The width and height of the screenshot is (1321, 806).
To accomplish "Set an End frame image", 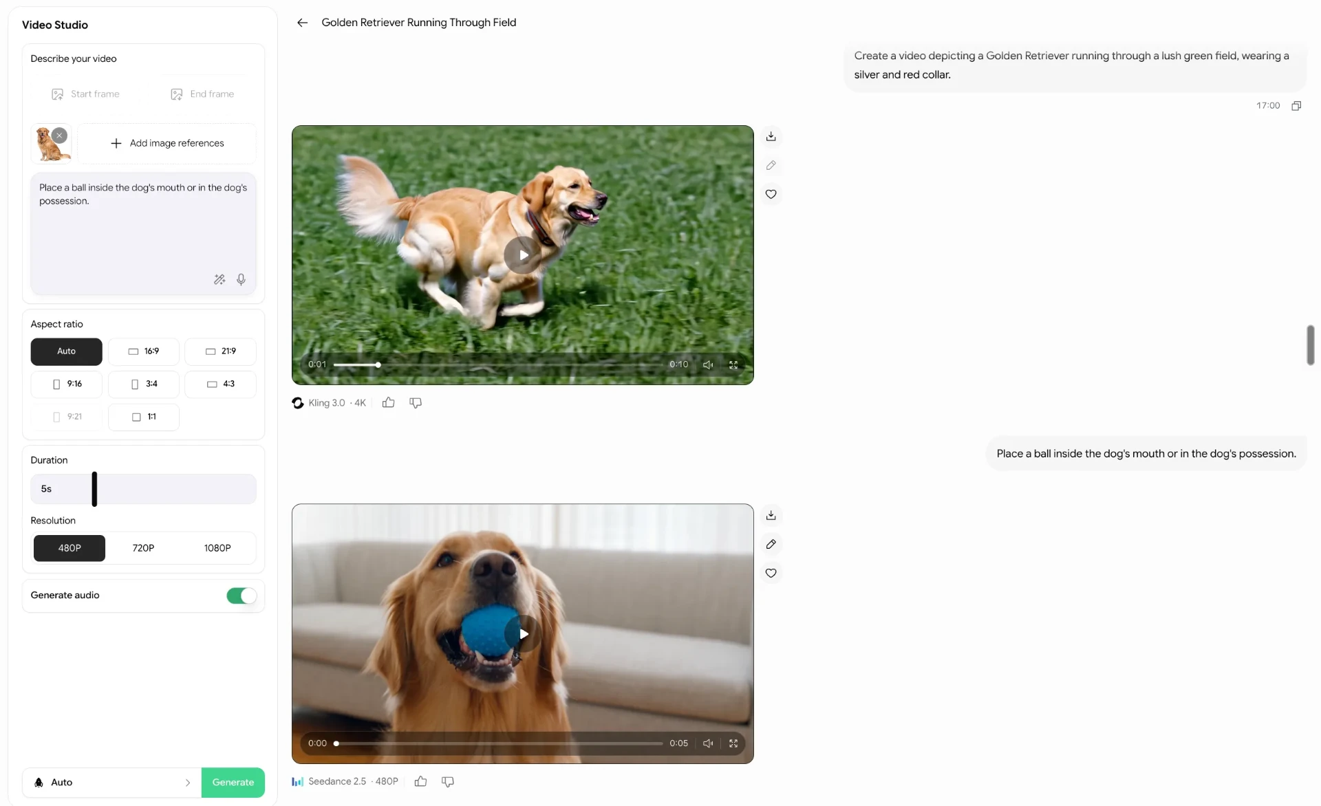I will tap(202, 94).
